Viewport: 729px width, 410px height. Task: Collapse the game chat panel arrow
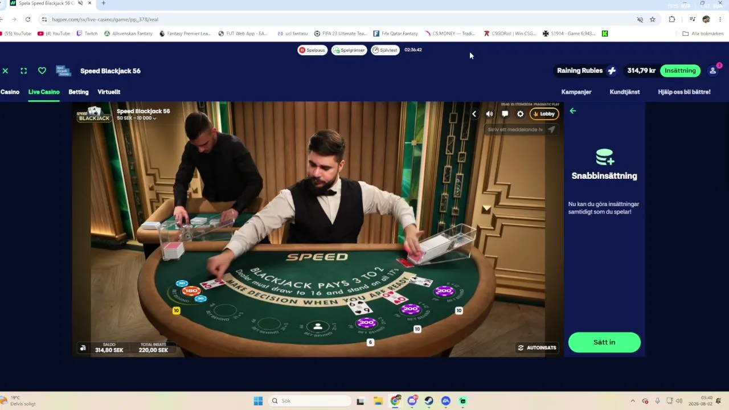[x=474, y=114]
